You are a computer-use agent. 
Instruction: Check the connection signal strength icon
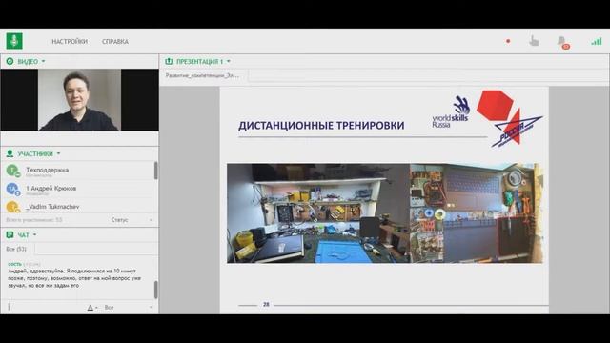pyautogui.click(x=597, y=41)
